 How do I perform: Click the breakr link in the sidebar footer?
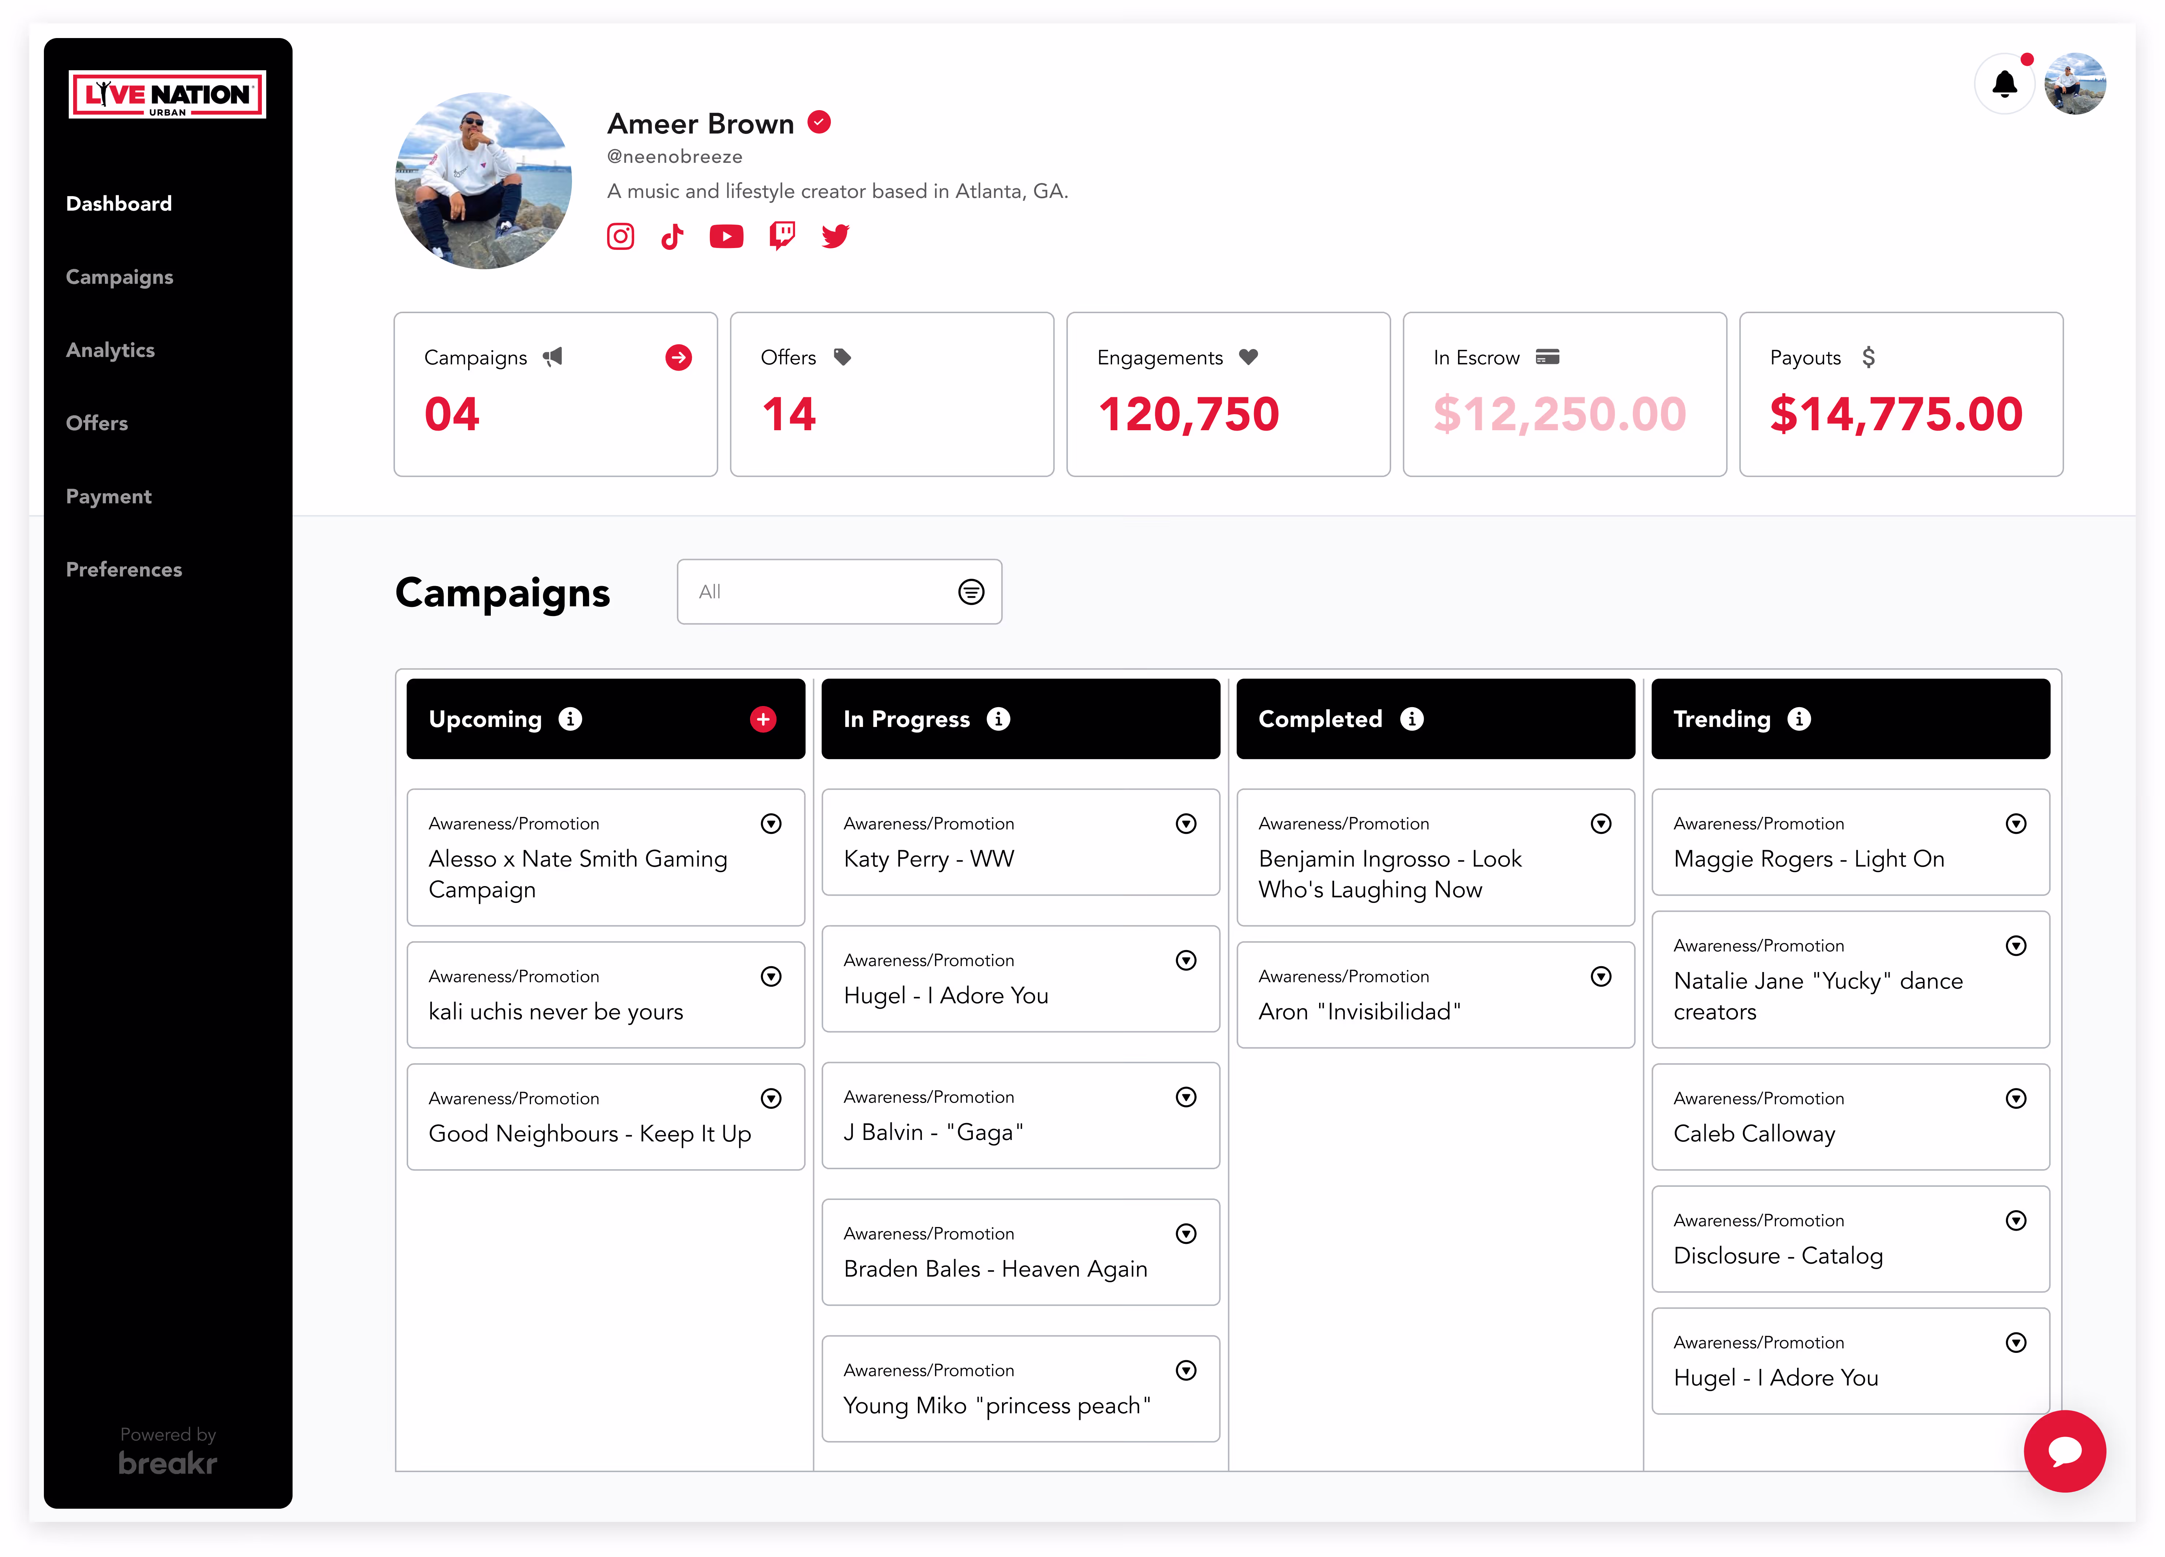[168, 1463]
